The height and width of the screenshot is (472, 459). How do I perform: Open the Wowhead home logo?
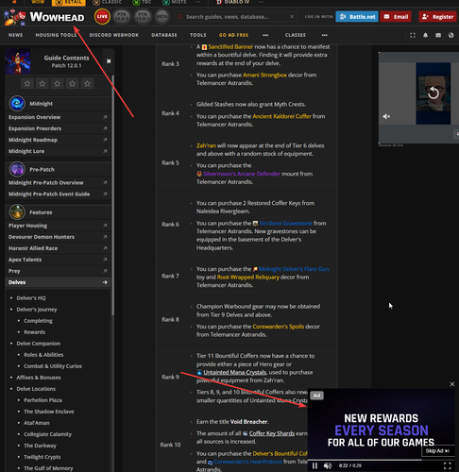click(44, 17)
